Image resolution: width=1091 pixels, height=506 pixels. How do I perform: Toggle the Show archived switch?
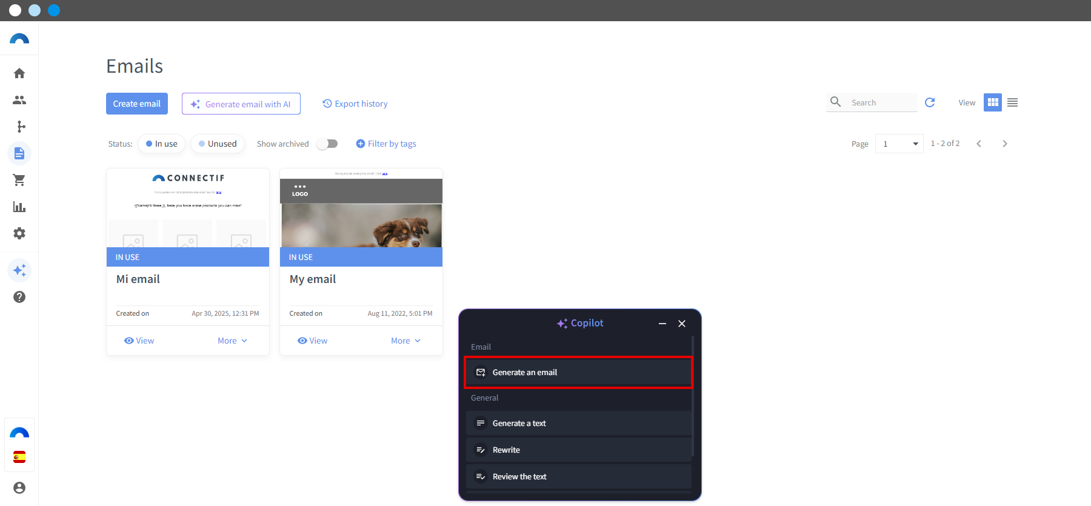point(327,144)
